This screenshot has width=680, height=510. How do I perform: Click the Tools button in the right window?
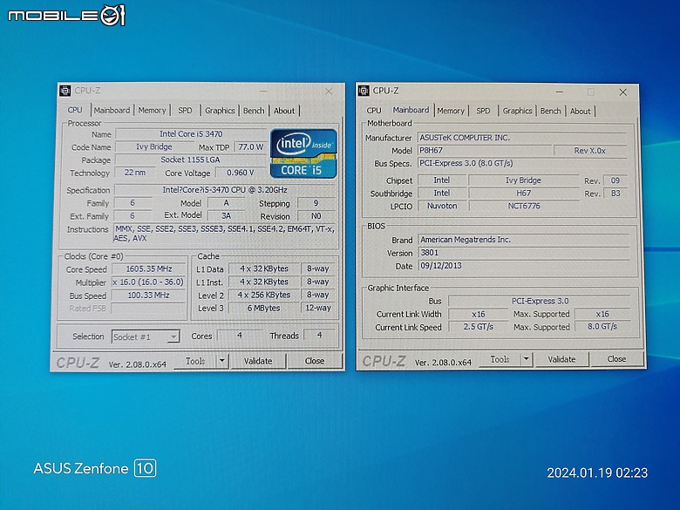(x=500, y=359)
